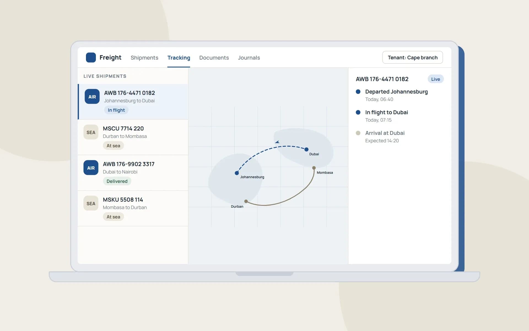Click the plane arrow marker on flight path
The image size is (529, 331).
[277, 142]
